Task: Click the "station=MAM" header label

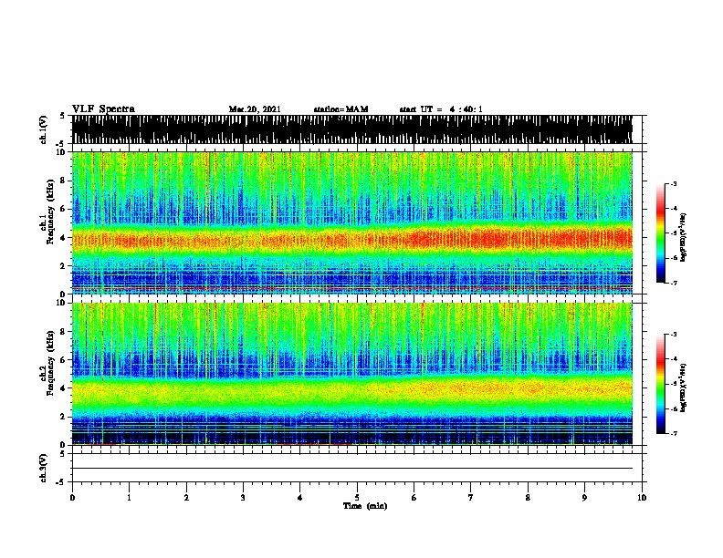Action: click(341, 109)
